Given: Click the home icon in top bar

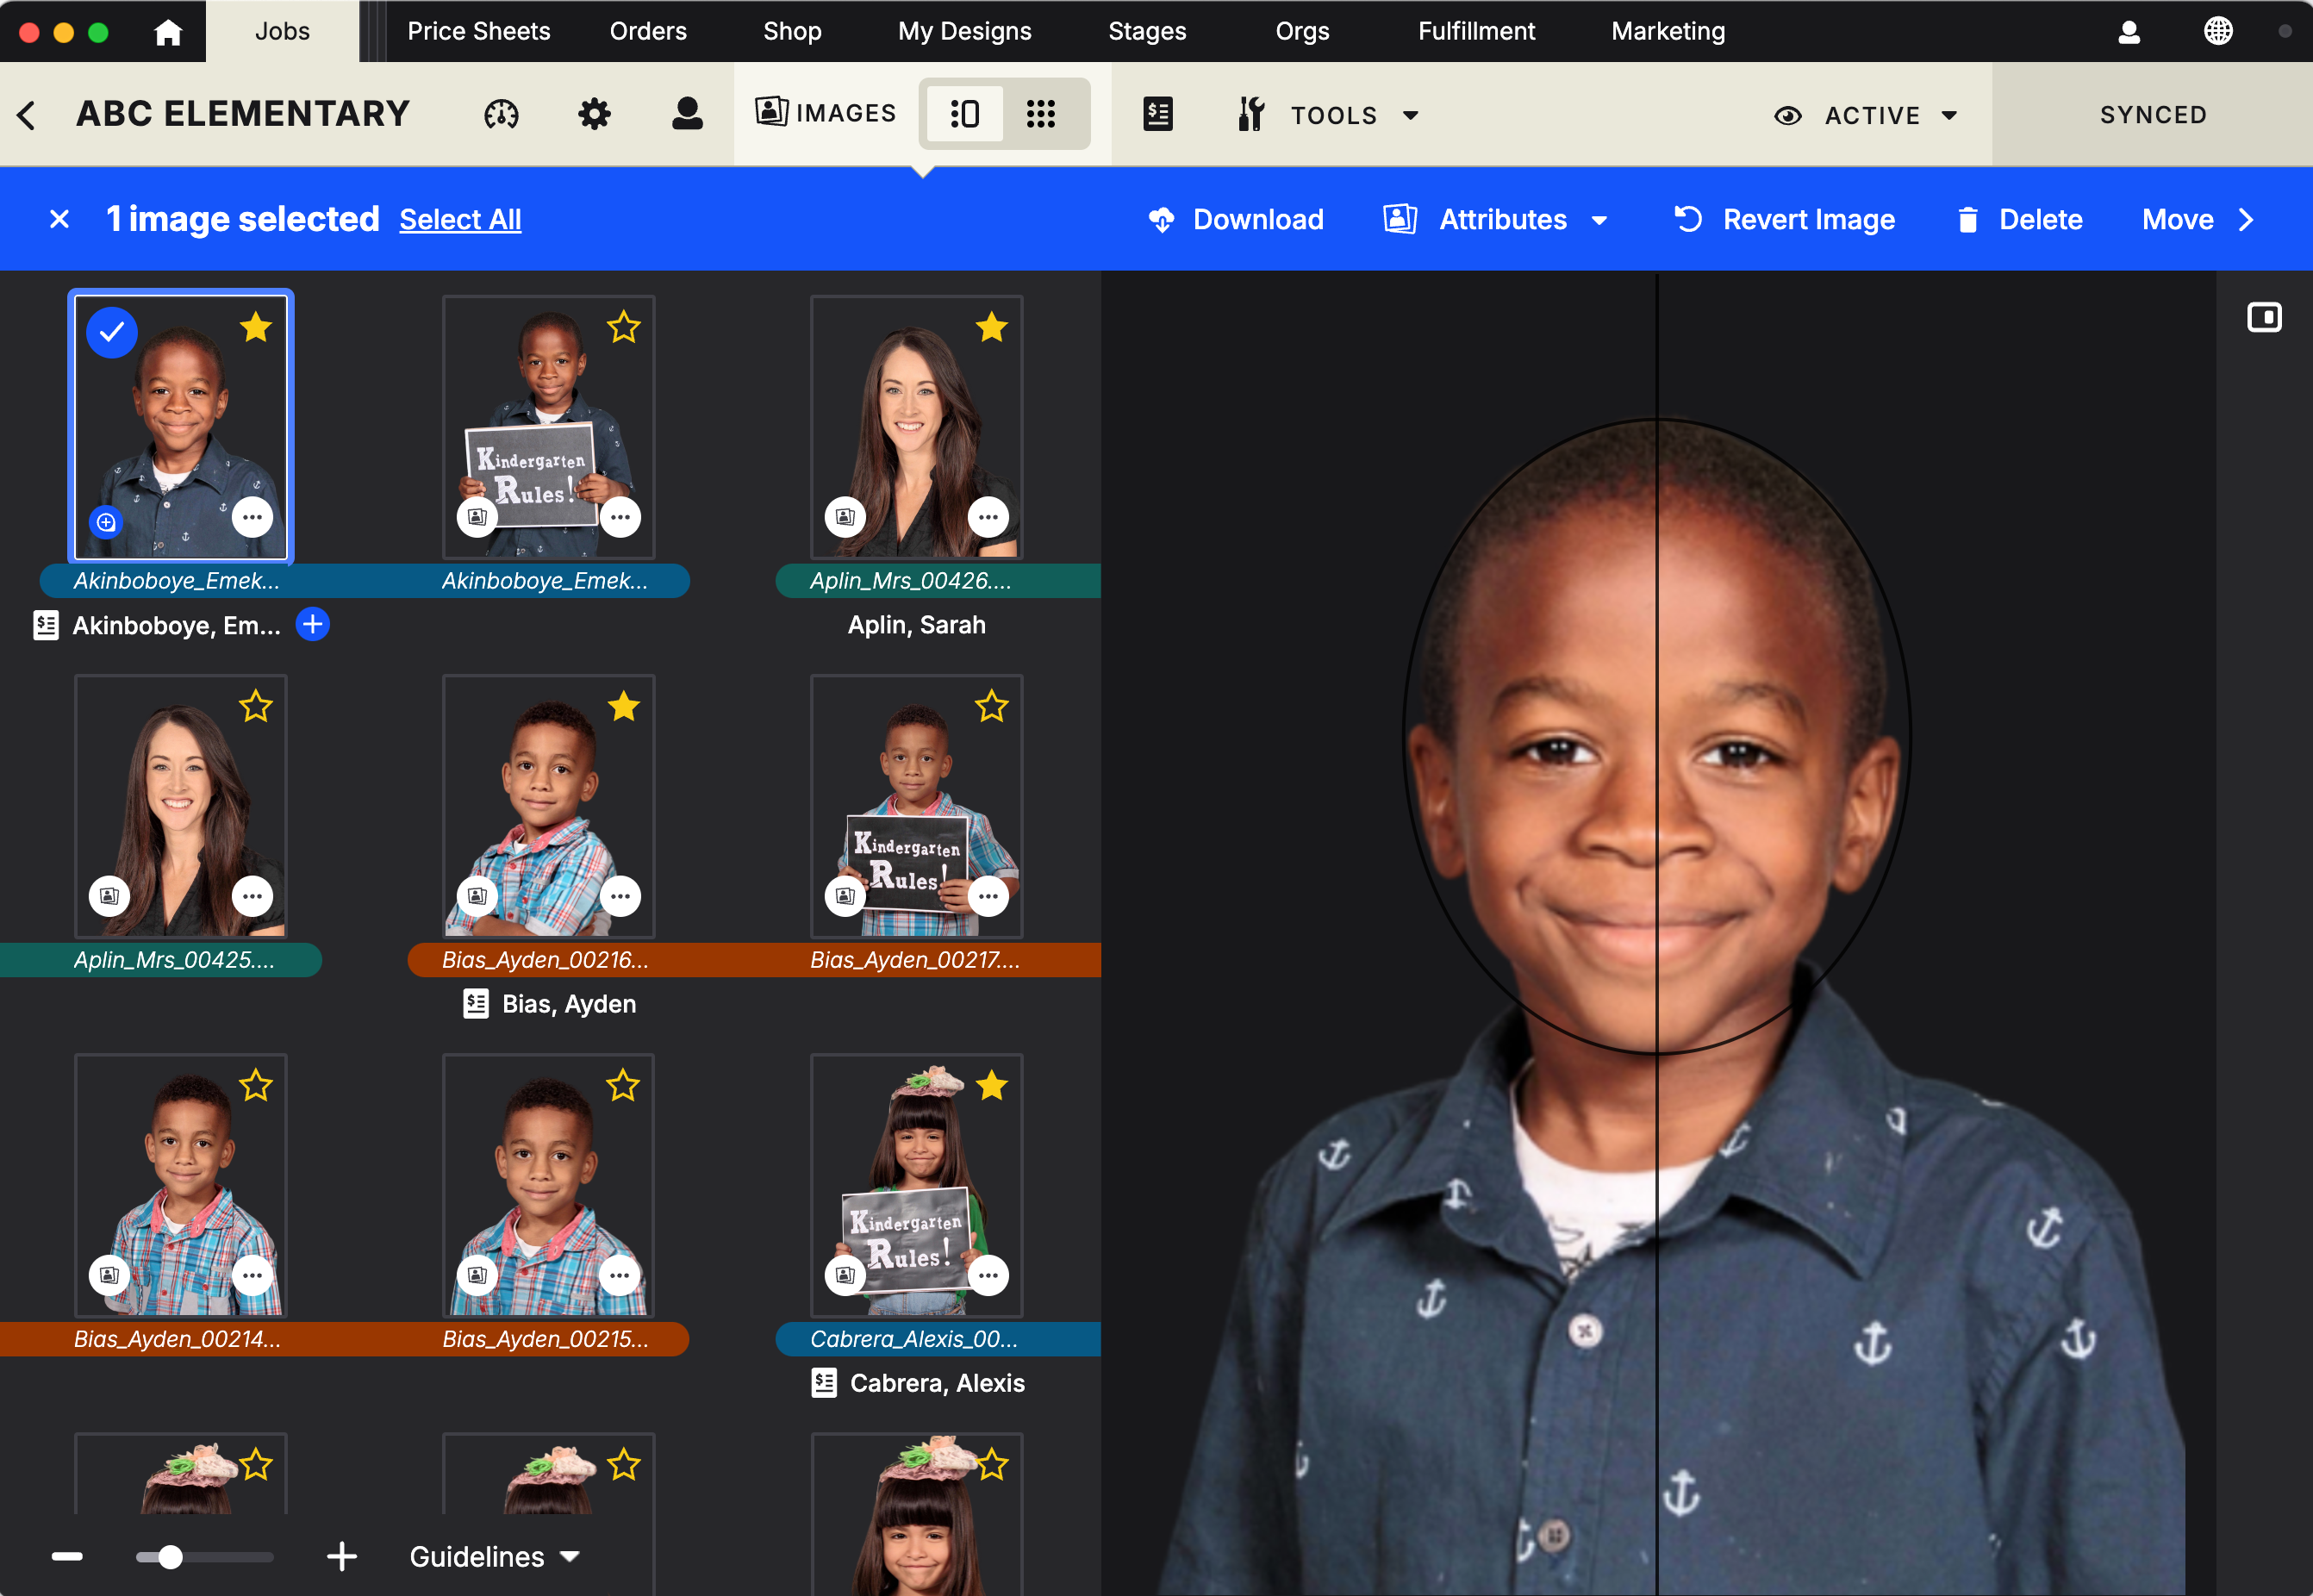Looking at the screenshot, I should [168, 32].
